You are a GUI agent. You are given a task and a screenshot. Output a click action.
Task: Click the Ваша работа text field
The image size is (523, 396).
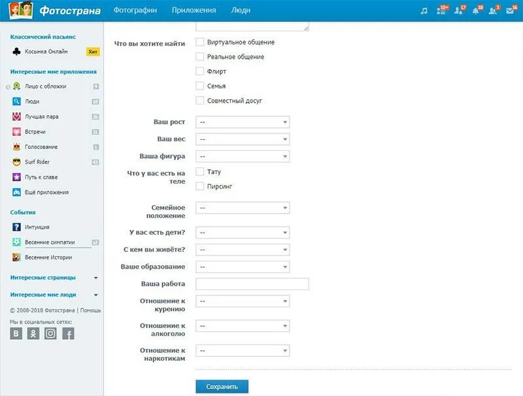pyautogui.click(x=252, y=284)
